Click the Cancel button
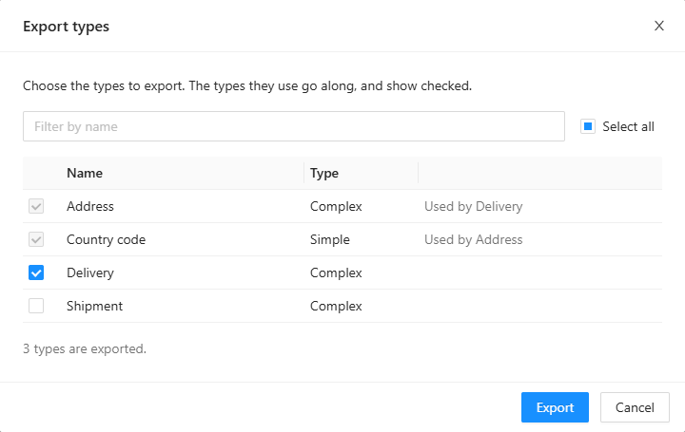This screenshot has height=432, width=685. tap(635, 407)
